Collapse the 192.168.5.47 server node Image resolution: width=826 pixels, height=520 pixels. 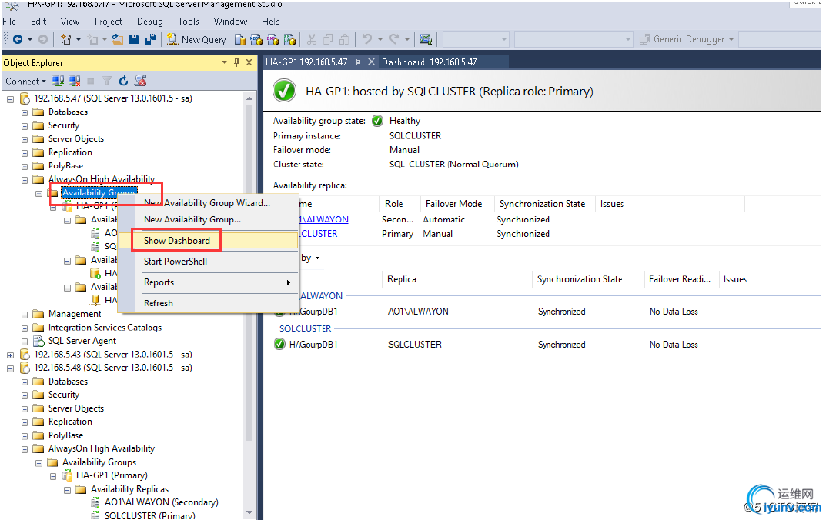coord(11,99)
